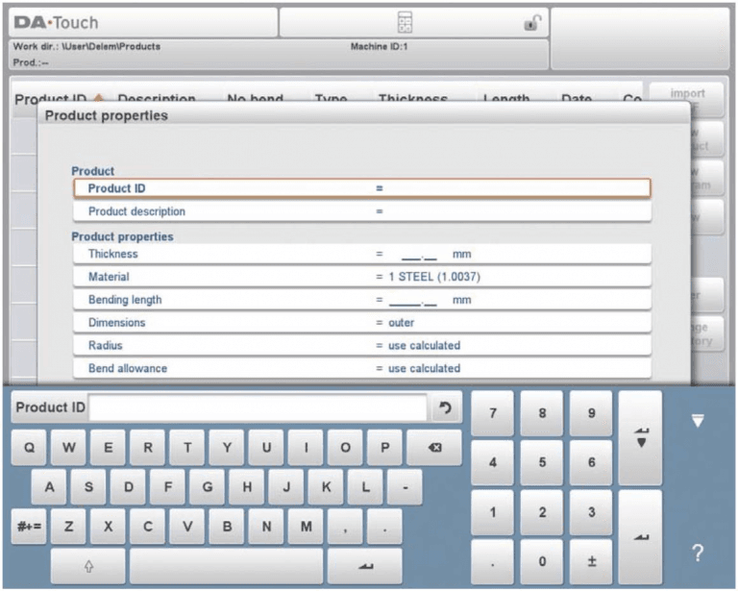
Task: Click the unlocked padlock icon
Action: click(532, 22)
